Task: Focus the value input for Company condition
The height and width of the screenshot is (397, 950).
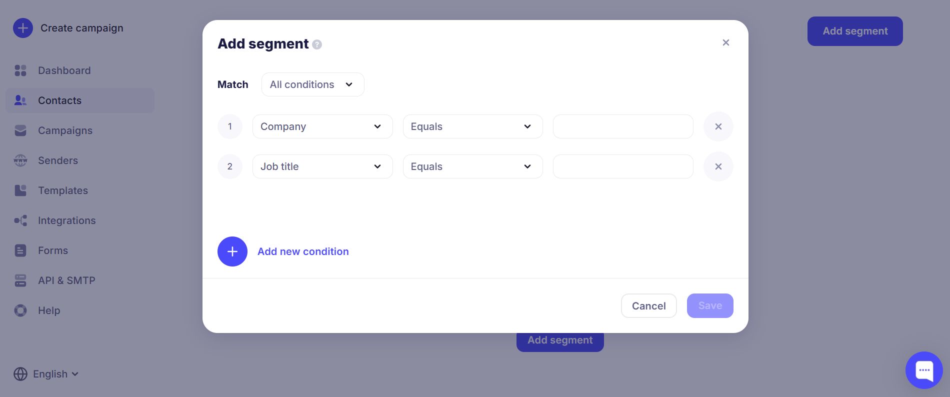Action: click(x=622, y=126)
